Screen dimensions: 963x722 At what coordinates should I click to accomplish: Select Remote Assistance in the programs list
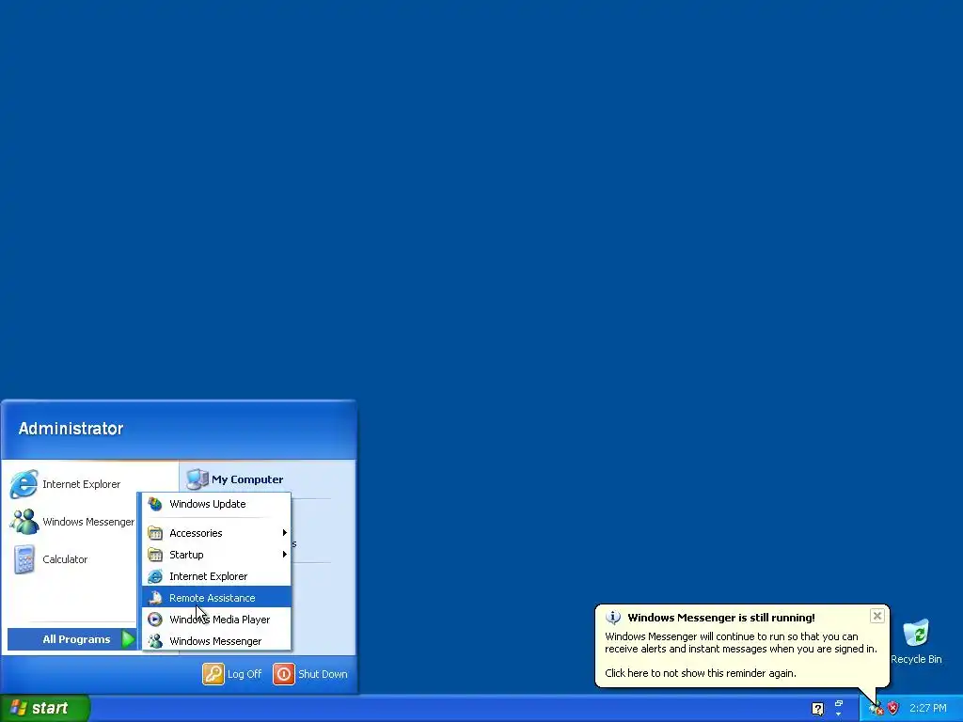point(216,598)
